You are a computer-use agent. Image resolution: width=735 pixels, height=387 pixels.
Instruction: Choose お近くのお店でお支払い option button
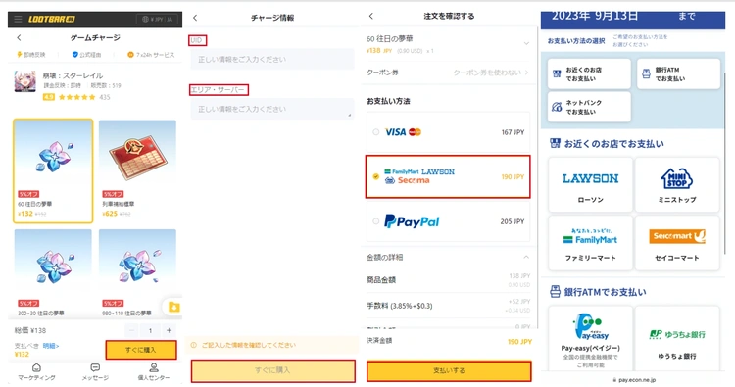click(x=589, y=74)
